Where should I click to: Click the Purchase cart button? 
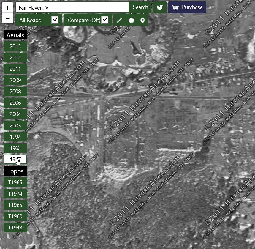pyautogui.click(x=187, y=7)
